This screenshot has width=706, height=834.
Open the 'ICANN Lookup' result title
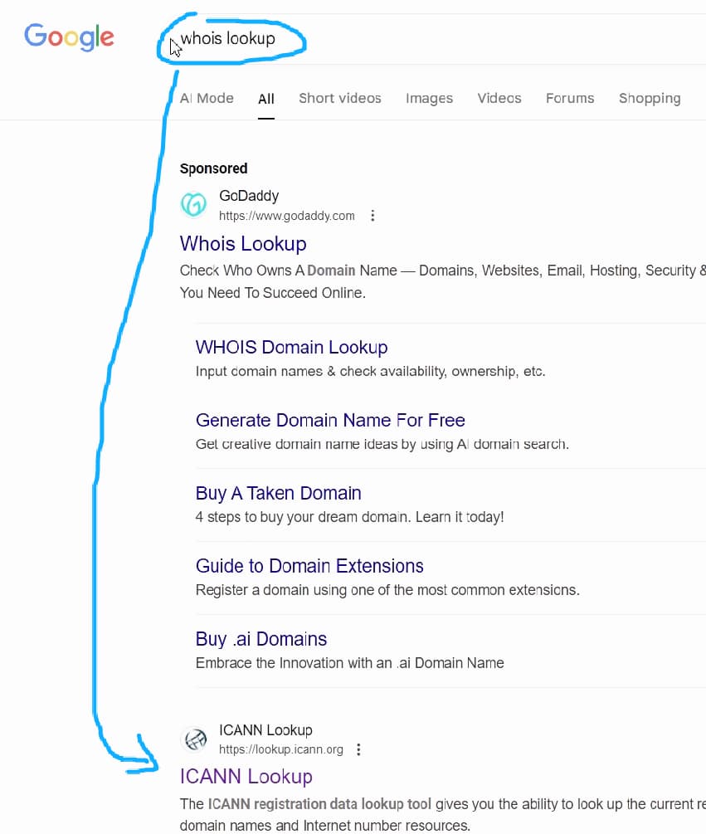246,777
